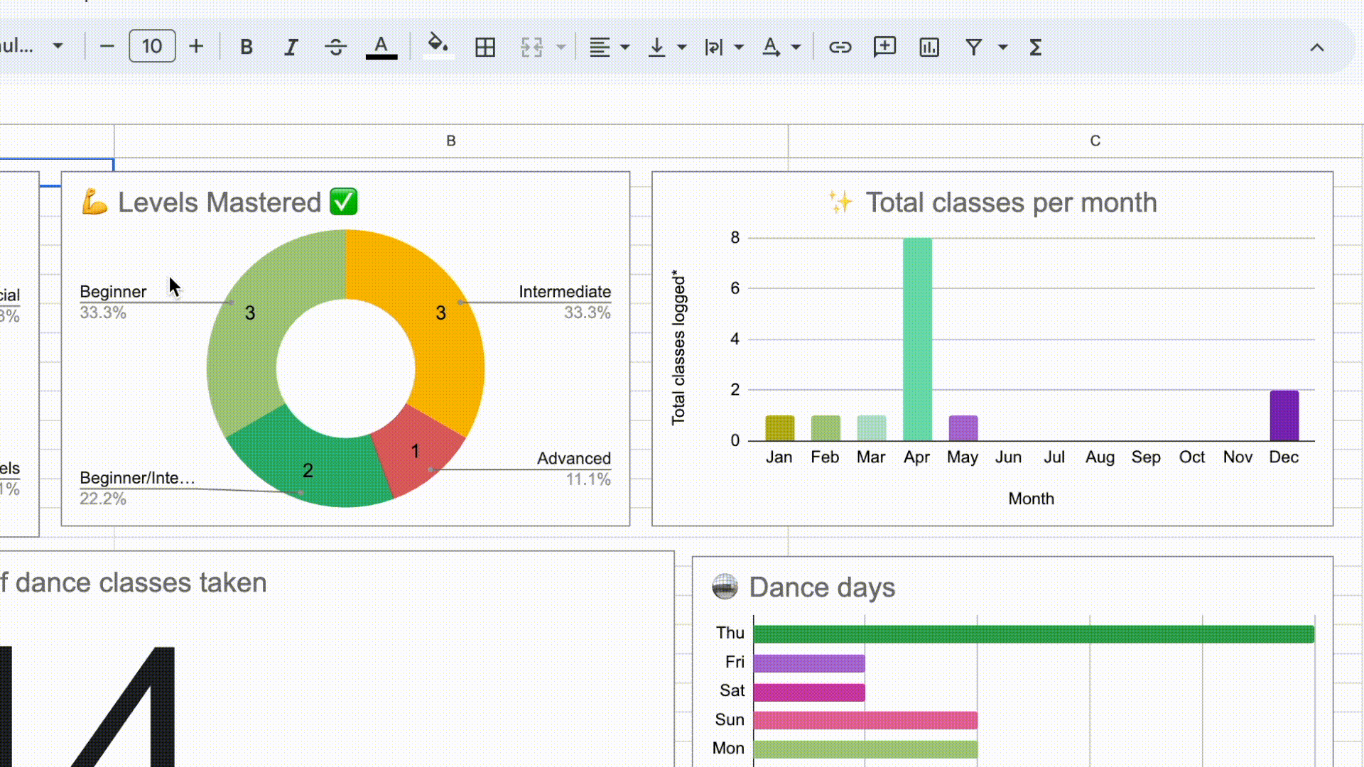Select the tall Apr bar
The width and height of the screenshot is (1364, 767).
pyautogui.click(x=917, y=339)
